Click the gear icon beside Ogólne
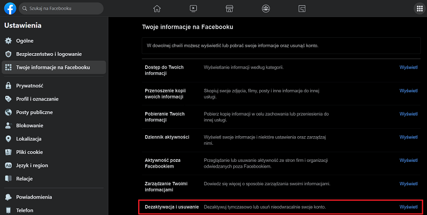The image size is (427, 215). click(9, 41)
